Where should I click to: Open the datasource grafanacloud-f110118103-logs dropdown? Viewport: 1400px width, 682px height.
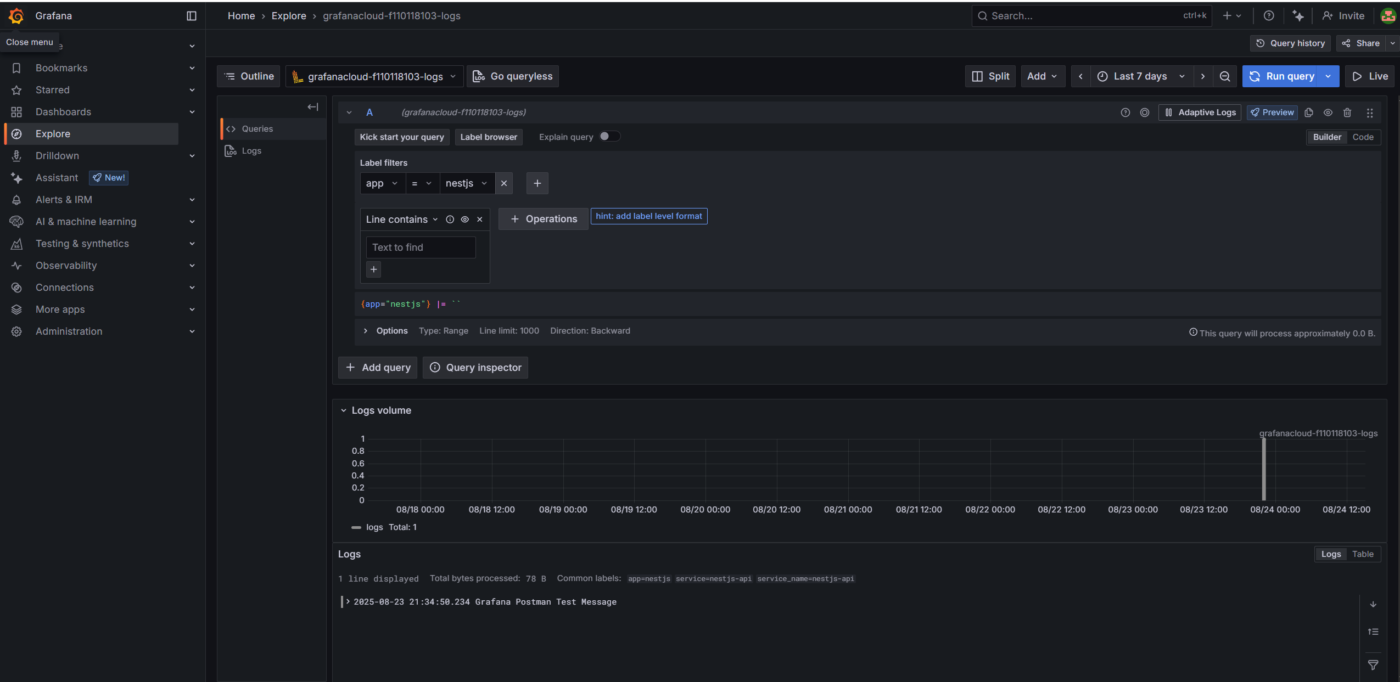374,76
